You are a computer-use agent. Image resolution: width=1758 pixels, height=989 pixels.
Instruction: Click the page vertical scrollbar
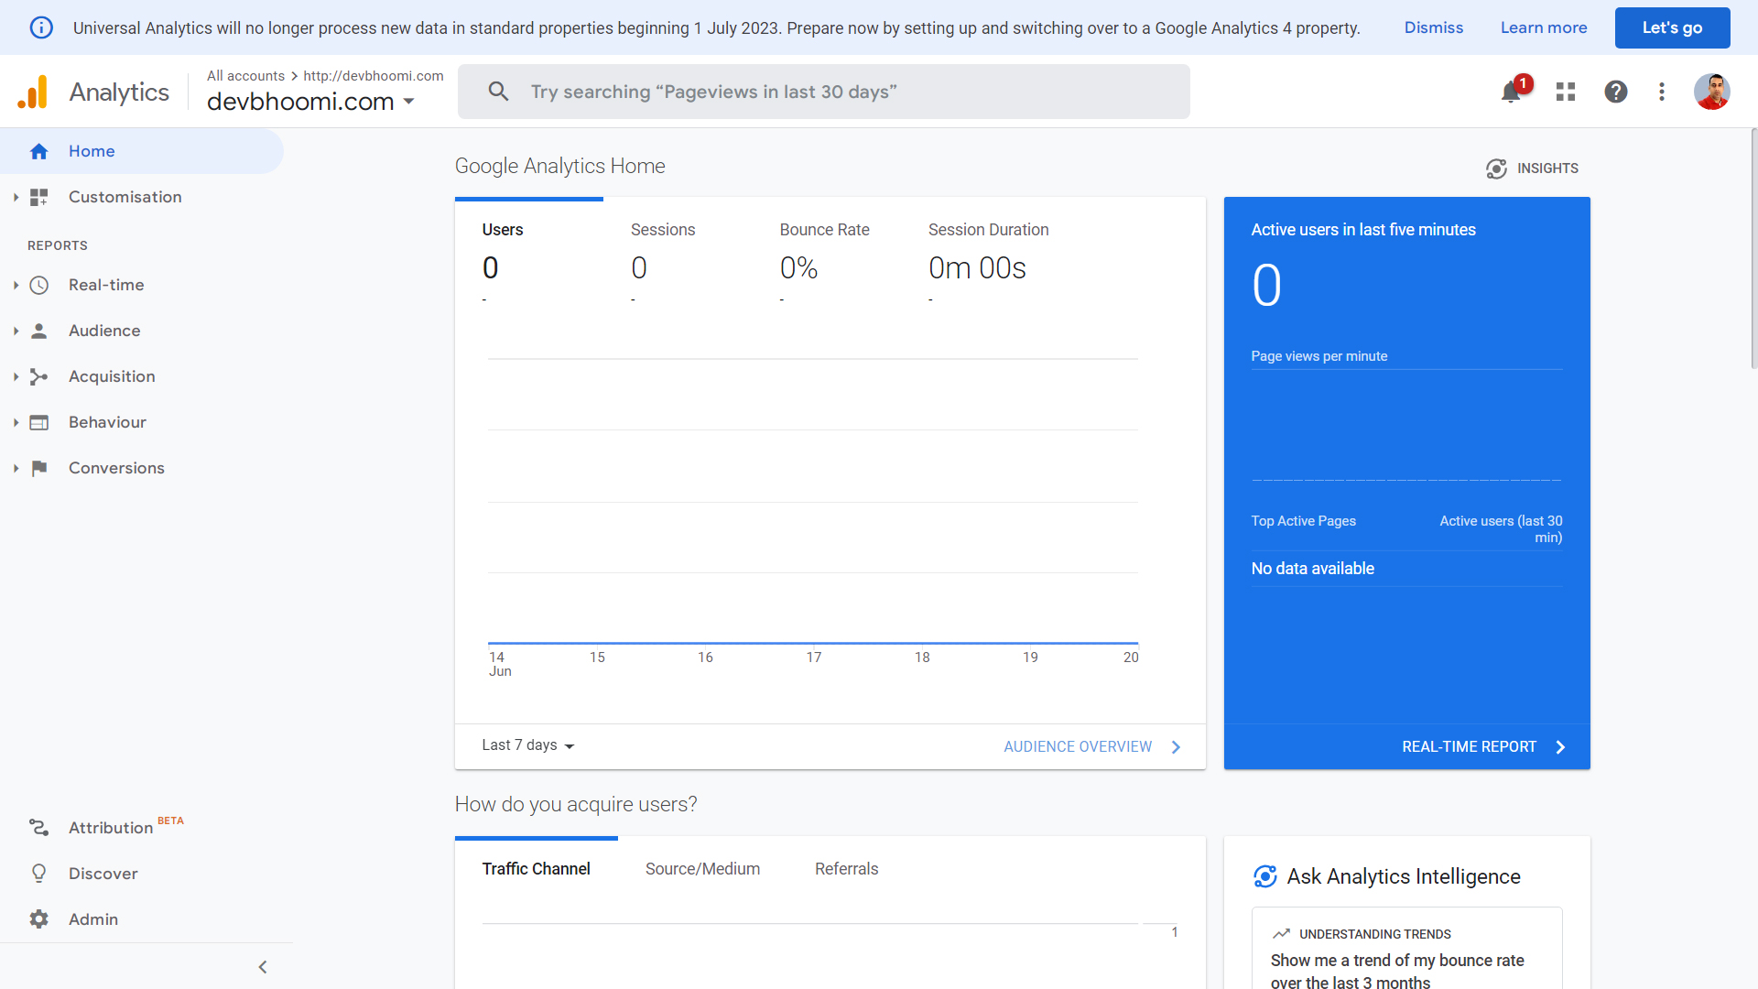point(1753,249)
